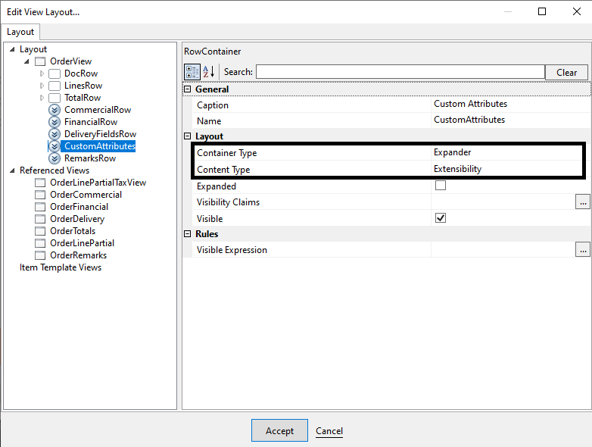Viewport: 592px width, 447px height.
Task: Select the Categorized view icon
Action: click(192, 72)
